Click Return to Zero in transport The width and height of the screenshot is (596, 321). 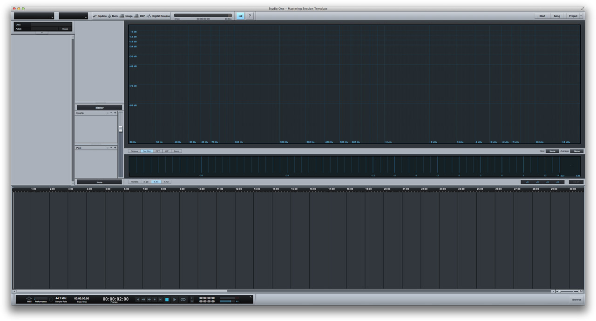(160, 300)
